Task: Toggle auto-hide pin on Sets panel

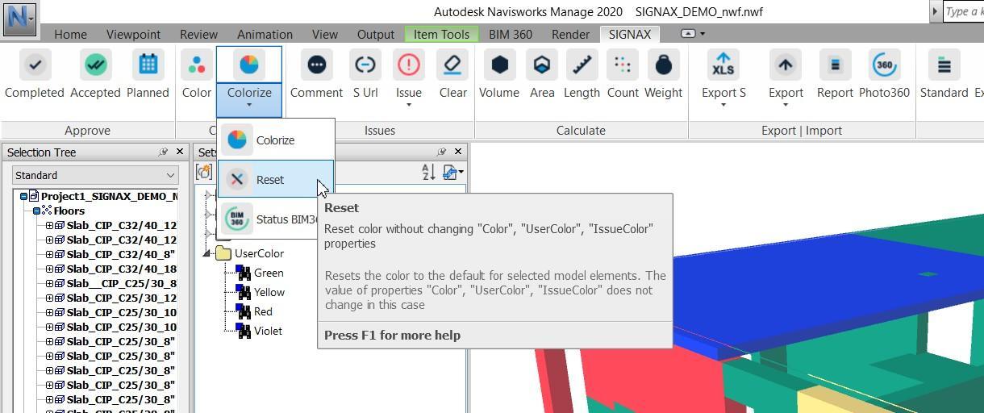Action: 441,152
